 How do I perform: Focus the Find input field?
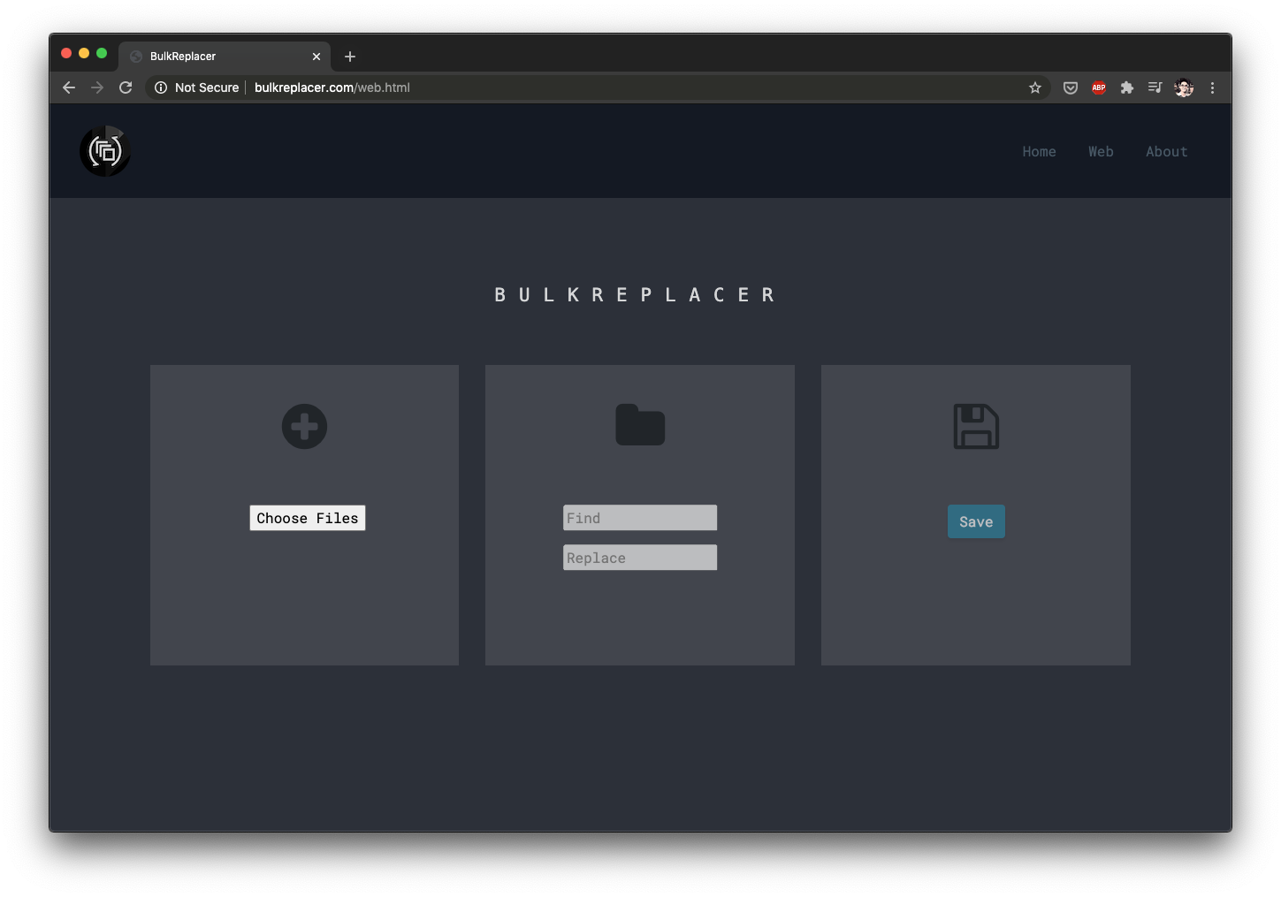(x=640, y=518)
